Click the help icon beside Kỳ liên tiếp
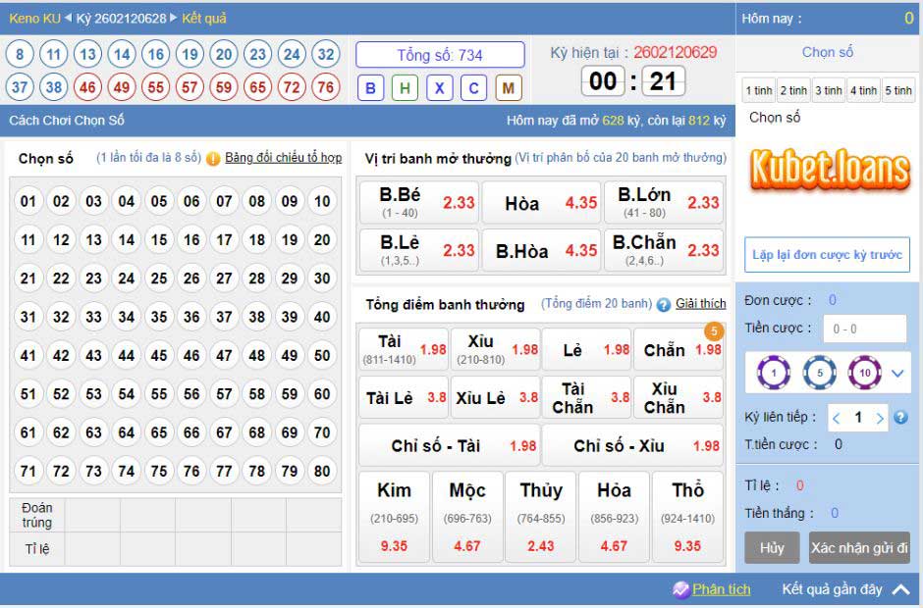 [900, 417]
